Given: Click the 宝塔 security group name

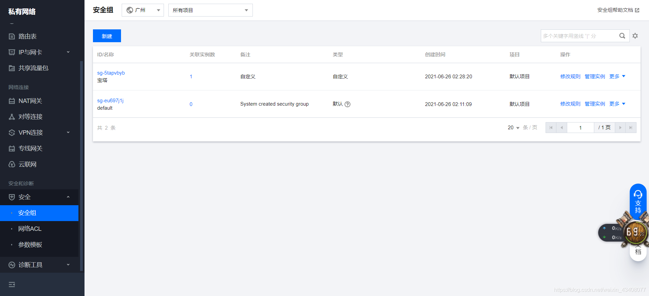Looking at the screenshot, I should (x=102, y=80).
